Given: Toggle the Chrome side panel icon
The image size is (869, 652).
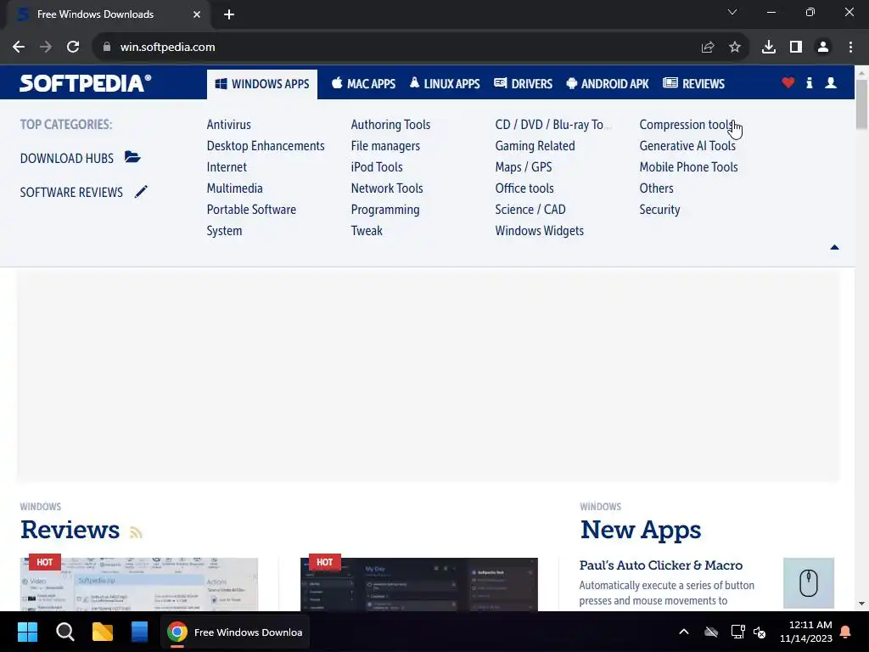Looking at the screenshot, I should click(x=796, y=48).
